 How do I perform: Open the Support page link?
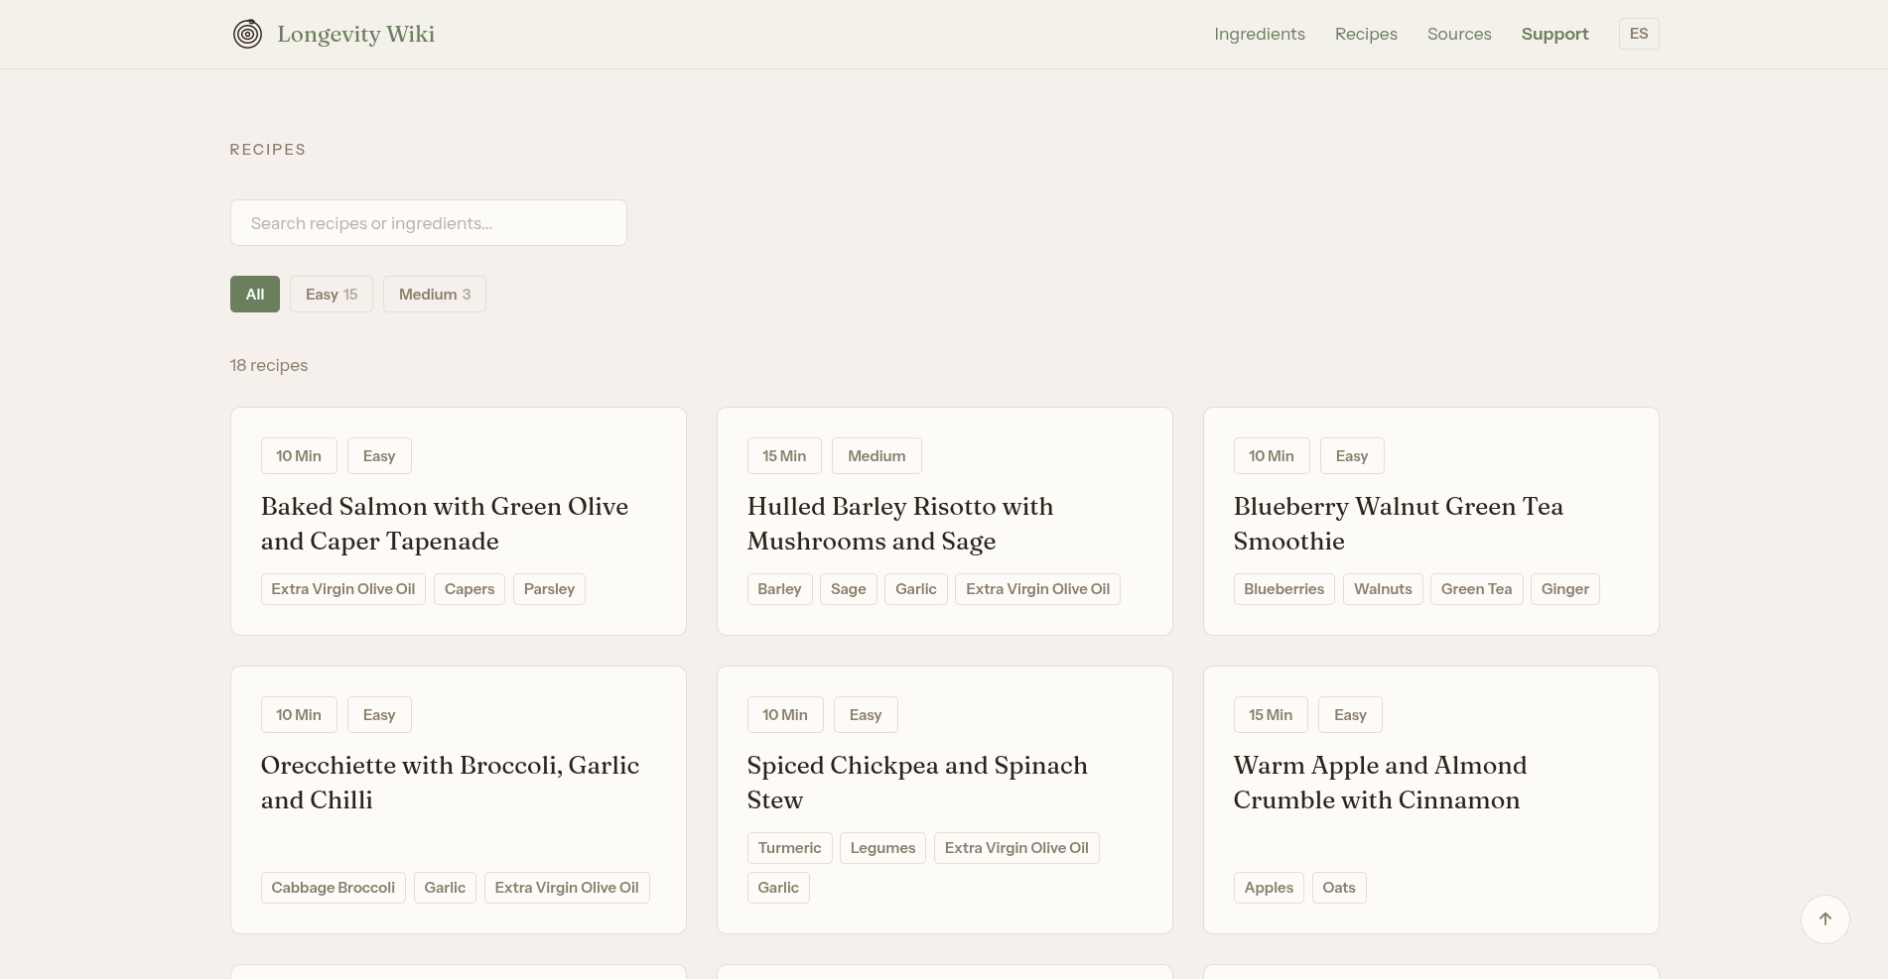(x=1553, y=34)
